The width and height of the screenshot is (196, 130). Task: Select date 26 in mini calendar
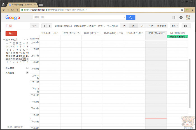pyautogui.click(x=7, y=59)
